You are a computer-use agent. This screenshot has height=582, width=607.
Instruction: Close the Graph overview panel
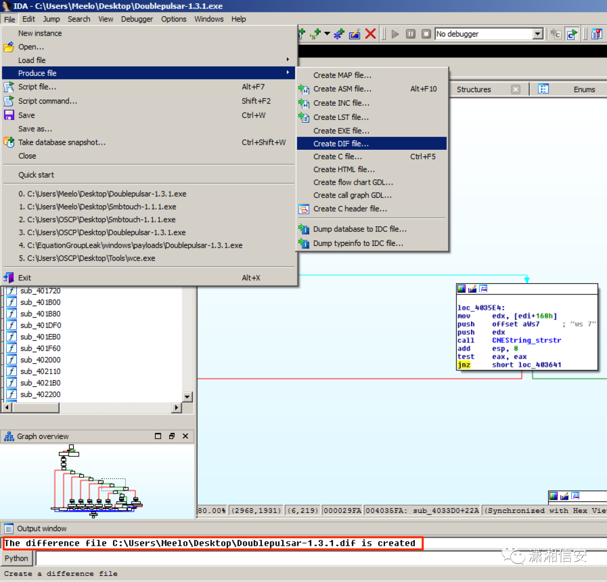pyautogui.click(x=185, y=436)
